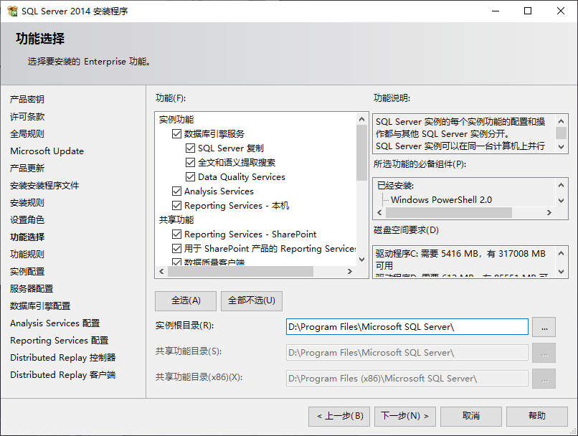Select 实例配置 step in sidebar
Screen dimensions: 578x436
27,272
